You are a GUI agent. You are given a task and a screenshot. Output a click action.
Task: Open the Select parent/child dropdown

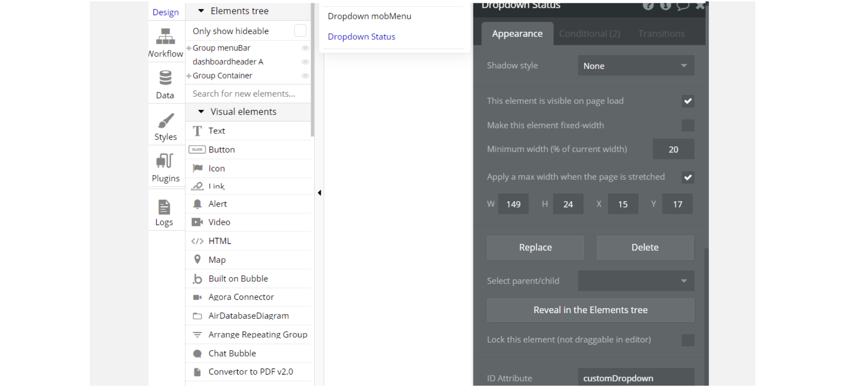636,281
